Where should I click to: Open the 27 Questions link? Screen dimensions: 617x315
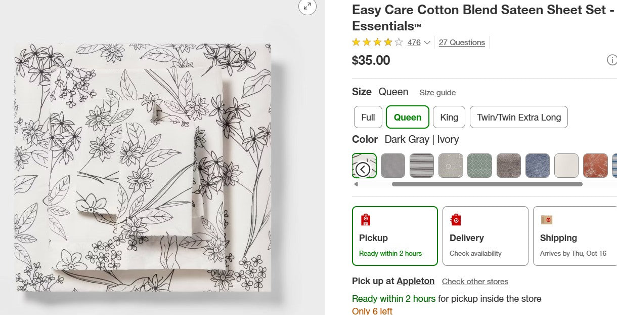point(462,43)
